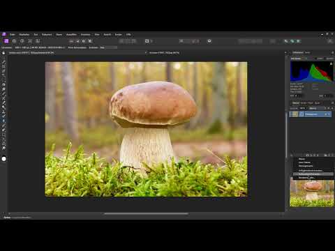Click the Histogramm panel options menu icon
Screen dimensions: 335x251
point(333,53)
